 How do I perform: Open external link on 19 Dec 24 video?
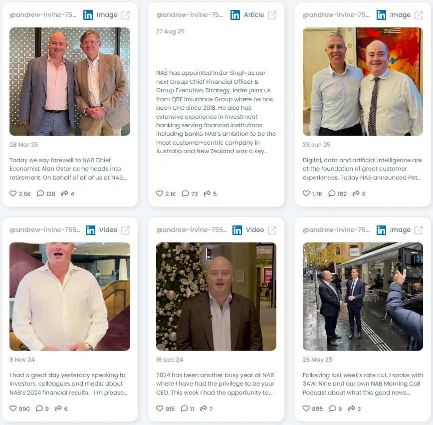click(272, 230)
